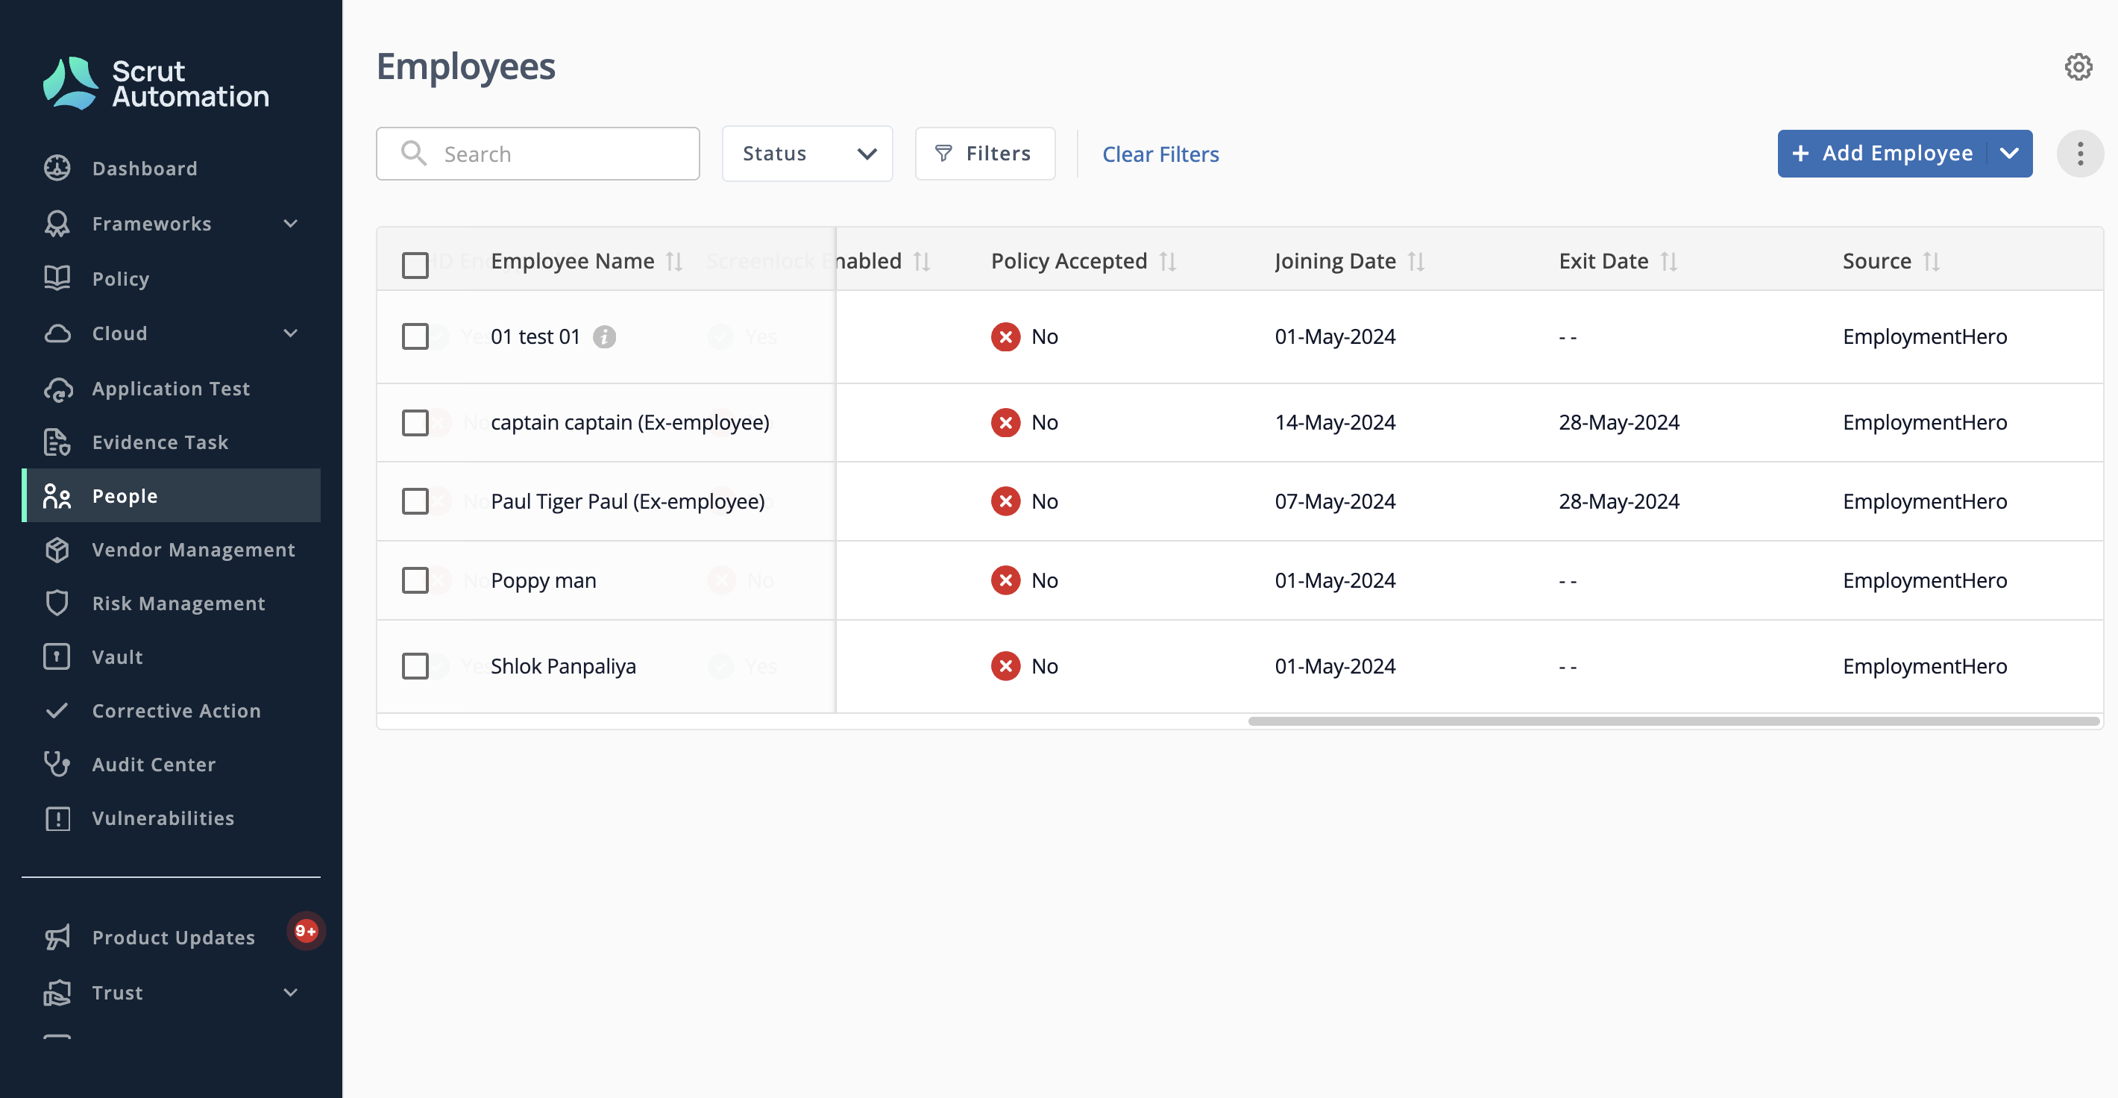Click the Policy book icon

pos(57,278)
